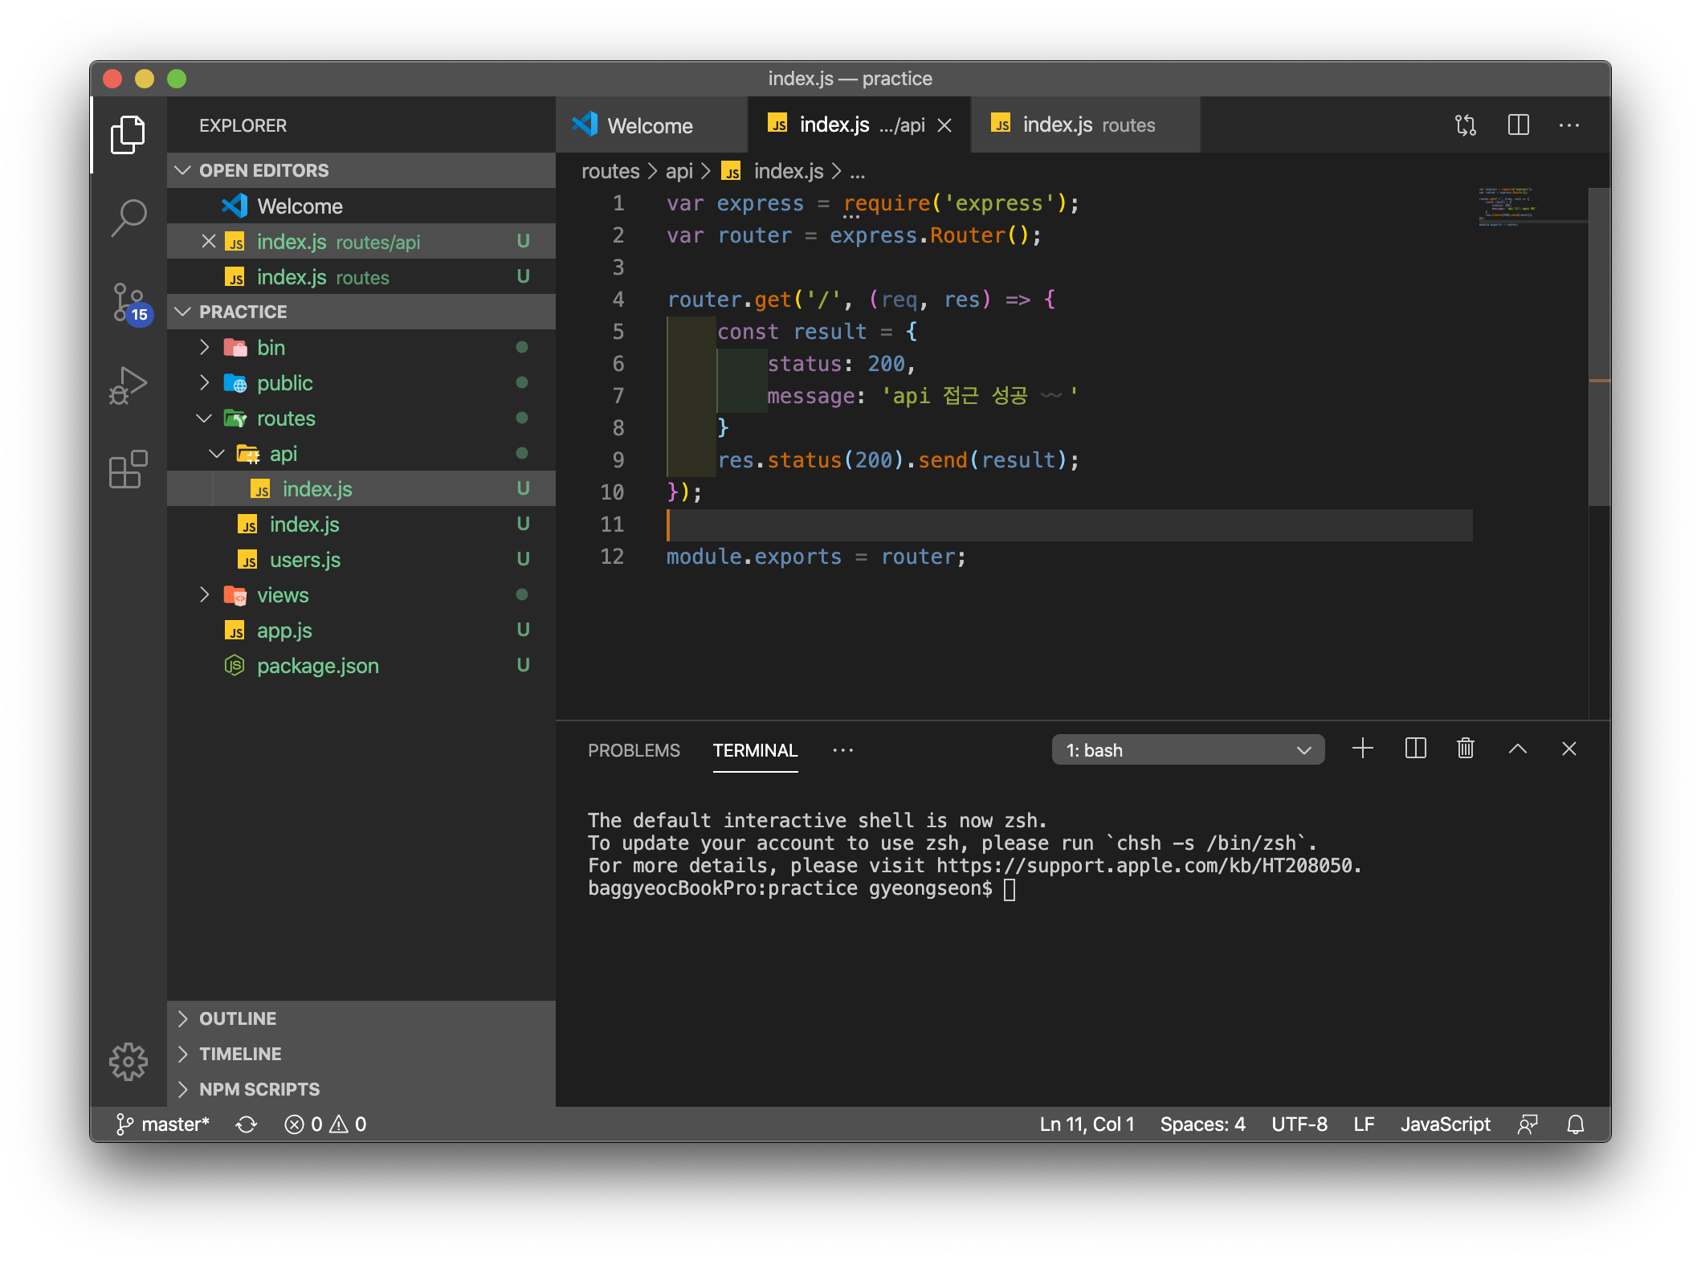Image resolution: width=1701 pixels, height=1261 pixels.
Task: Click the api breadcrumb segment
Action: coord(679,172)
